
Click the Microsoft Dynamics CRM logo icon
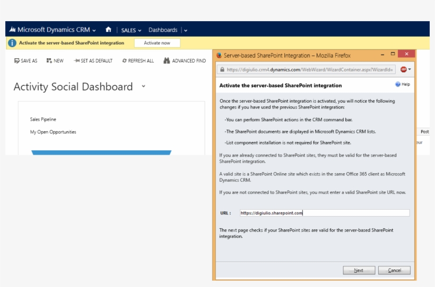12,29
